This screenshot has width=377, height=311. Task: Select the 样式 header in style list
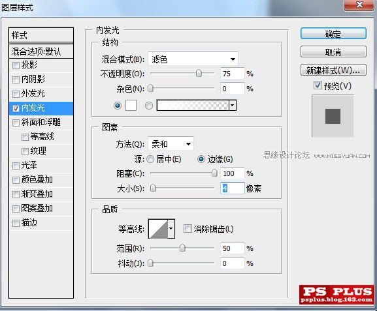(41, 35)
